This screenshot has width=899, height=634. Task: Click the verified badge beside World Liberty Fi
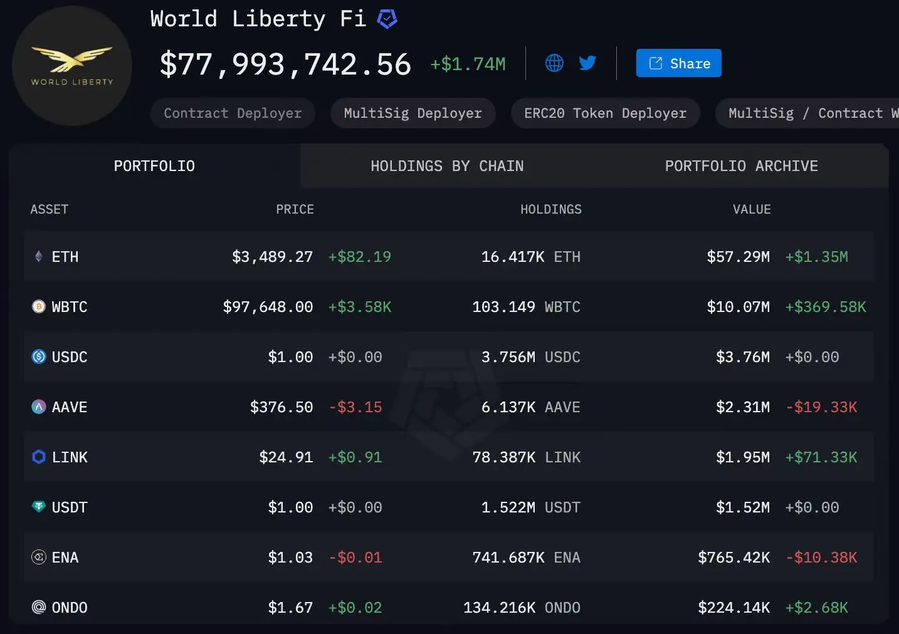[x=387, y=19]
